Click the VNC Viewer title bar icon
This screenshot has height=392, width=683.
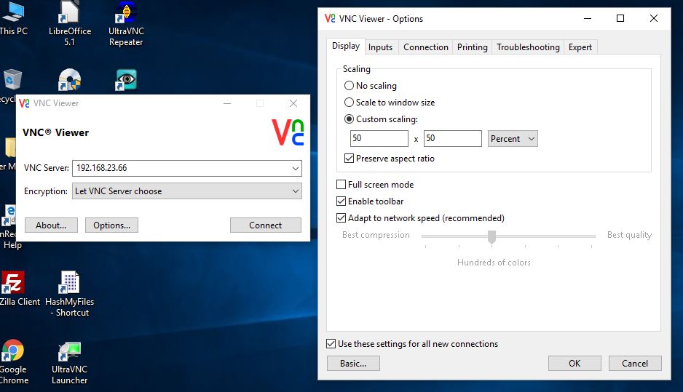pos(25,103)
